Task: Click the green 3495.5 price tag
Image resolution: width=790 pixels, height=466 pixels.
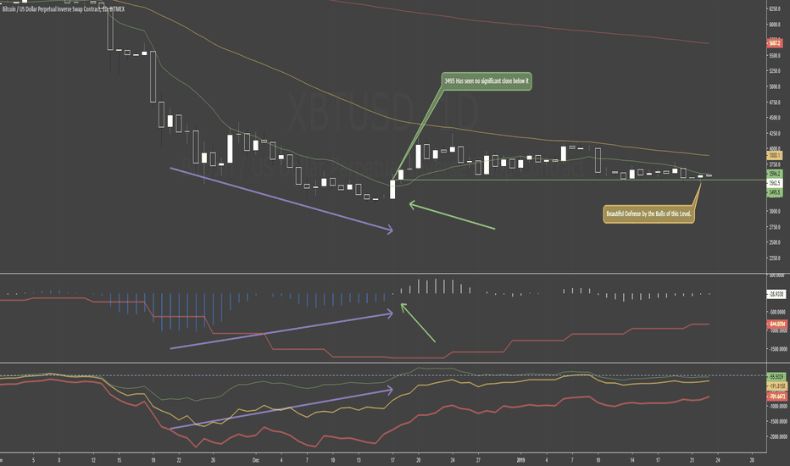Action: tap(774, 192)
